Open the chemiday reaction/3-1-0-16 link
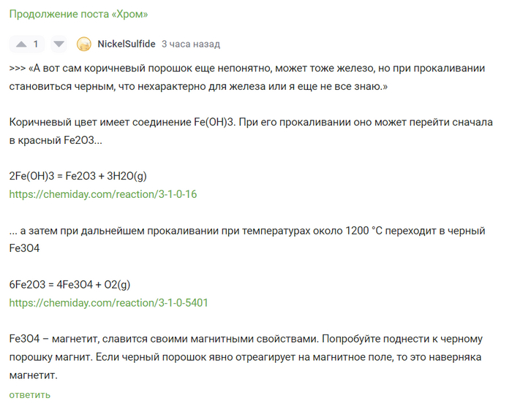Image resolution: width=512 pixels, height=406 pixels. tap(103, 194)
